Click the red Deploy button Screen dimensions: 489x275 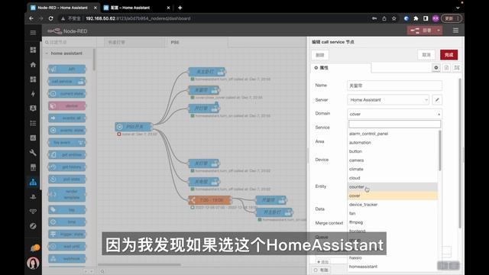point(421,31)
